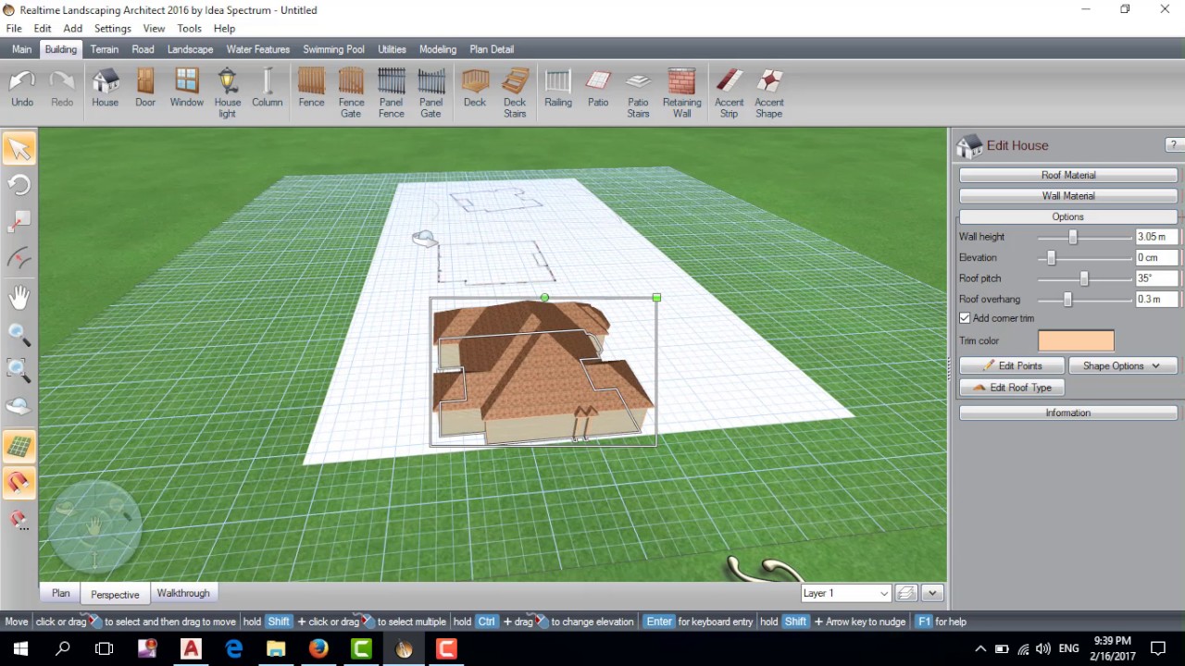This screenshot has height=666, width=1185.
Task: Select the Deck tool
Action: (475, 90)
